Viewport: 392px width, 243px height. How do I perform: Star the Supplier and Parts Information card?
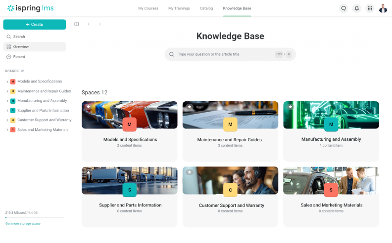point(89,172)
